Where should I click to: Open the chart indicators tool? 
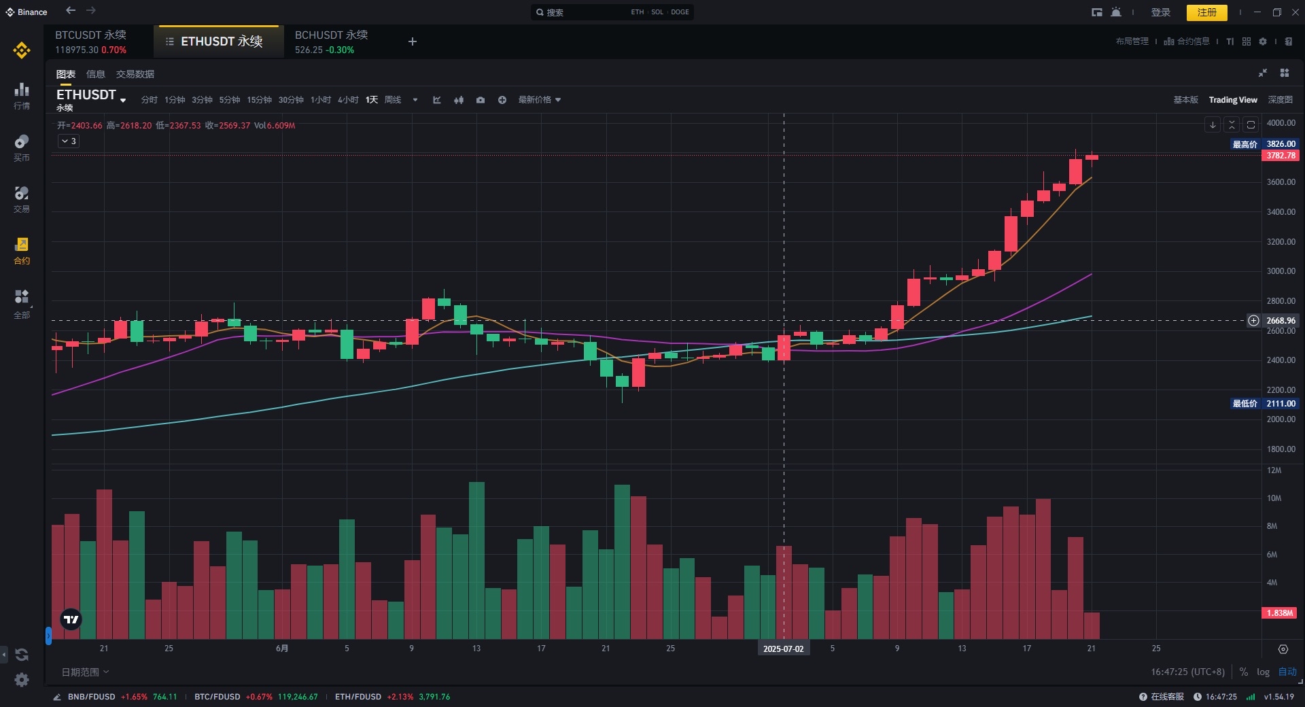coord(437,100)
